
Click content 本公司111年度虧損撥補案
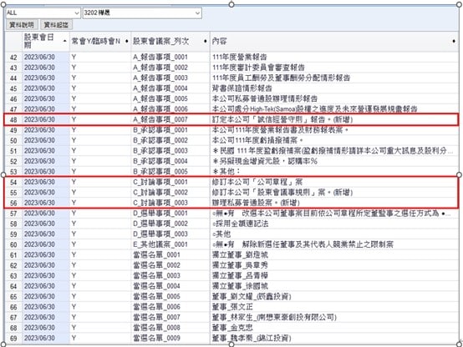pyautogui.click(x=334, y=140)
